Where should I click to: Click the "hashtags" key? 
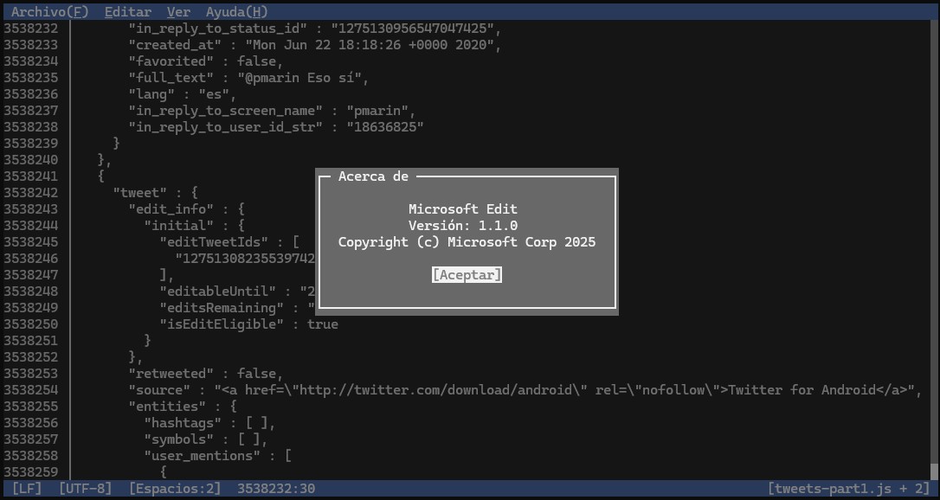pos(183,423)
